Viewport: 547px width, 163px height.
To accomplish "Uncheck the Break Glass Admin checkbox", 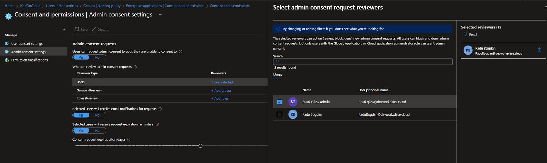I will click(279, 102).
